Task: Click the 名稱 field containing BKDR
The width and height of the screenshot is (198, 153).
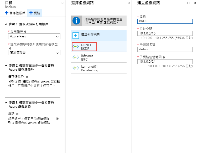Action: click(x=165, y=21)
